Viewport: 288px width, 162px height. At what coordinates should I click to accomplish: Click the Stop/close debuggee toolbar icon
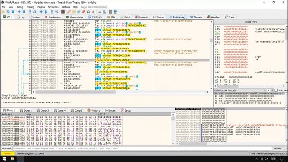pyautogui.click(x=13, y=12)
